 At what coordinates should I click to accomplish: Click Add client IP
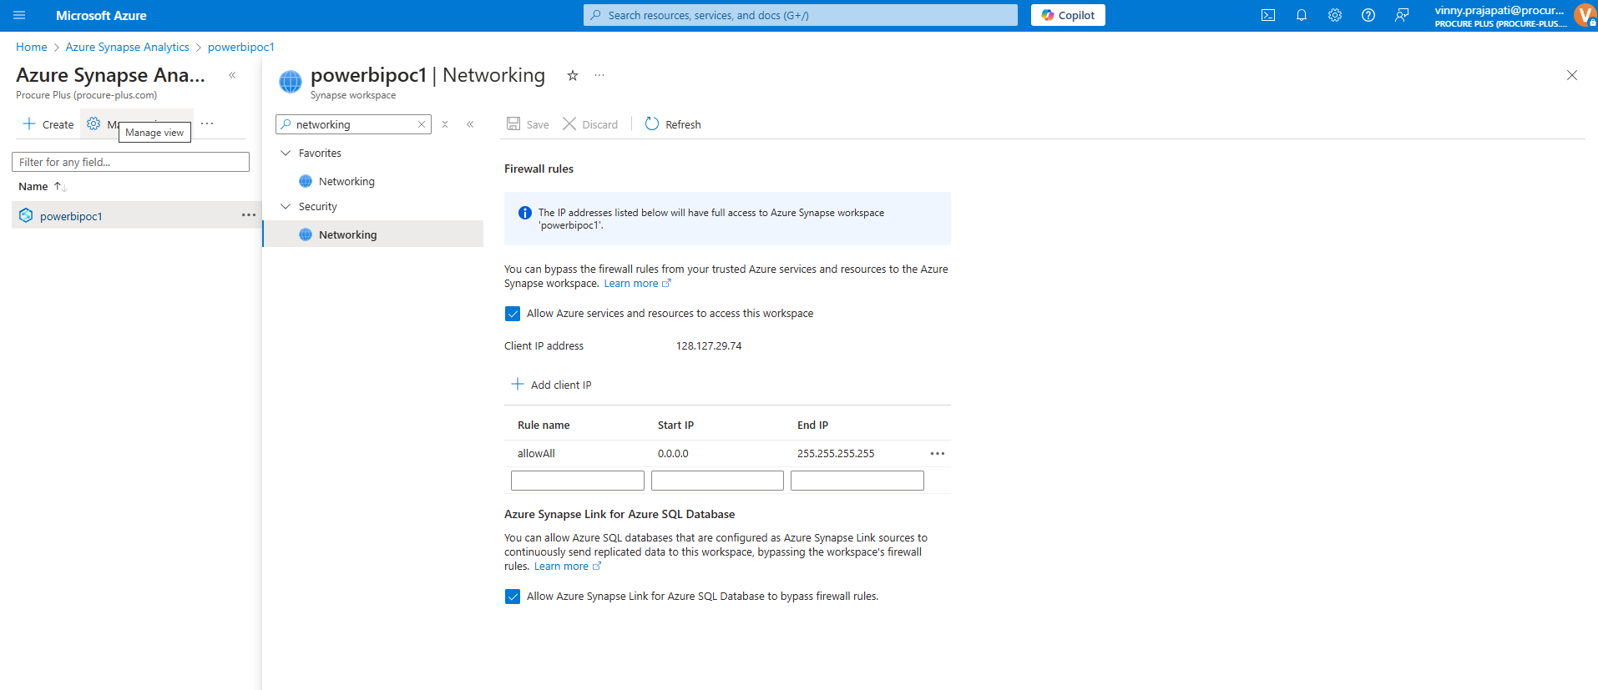pyautogui.click(x=551, y=385)
